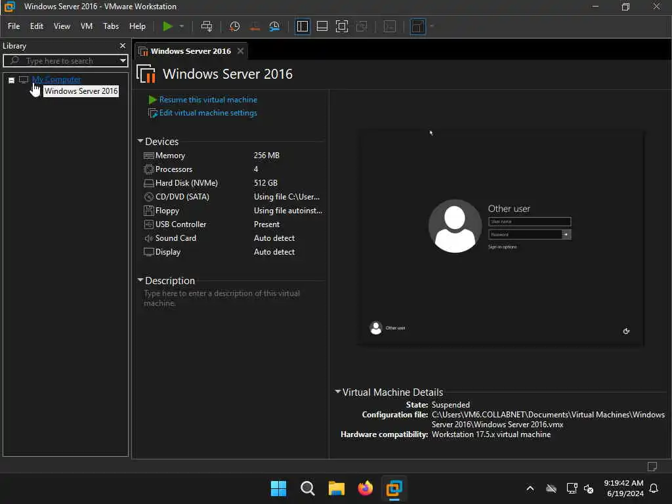Collapse the Virtual Machine Details section
Viewport: 672px width, 504px height.
click(x=338, y=391)
